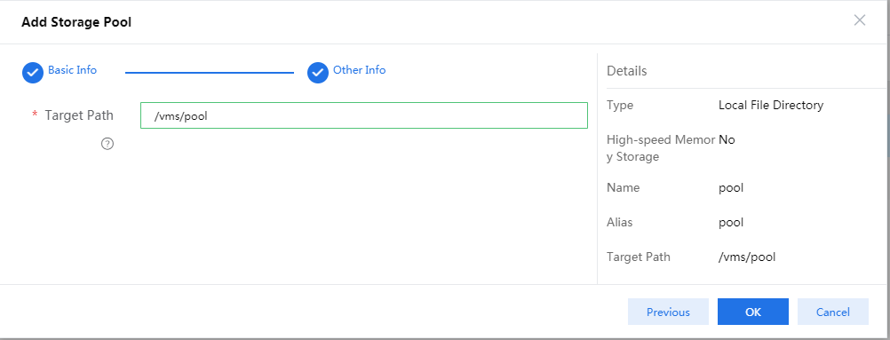
Task: Click inside the Target Path input field
Action: [364, 115]
